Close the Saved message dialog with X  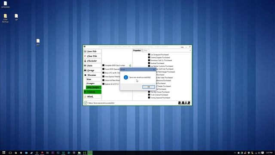coord(154,69)
